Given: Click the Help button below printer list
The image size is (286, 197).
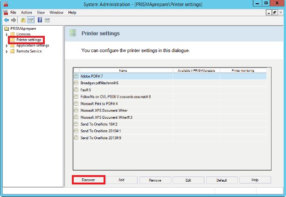Looking at the screenshot, I should (255, 180).
